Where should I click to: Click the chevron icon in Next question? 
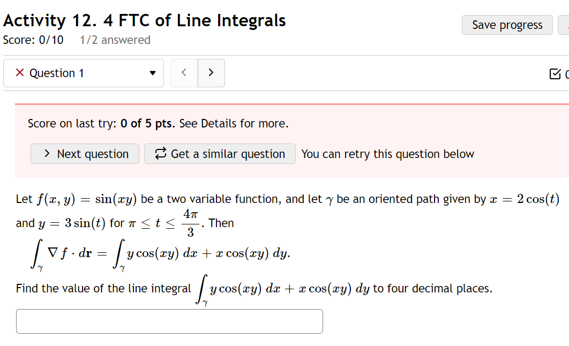[47, 153]
